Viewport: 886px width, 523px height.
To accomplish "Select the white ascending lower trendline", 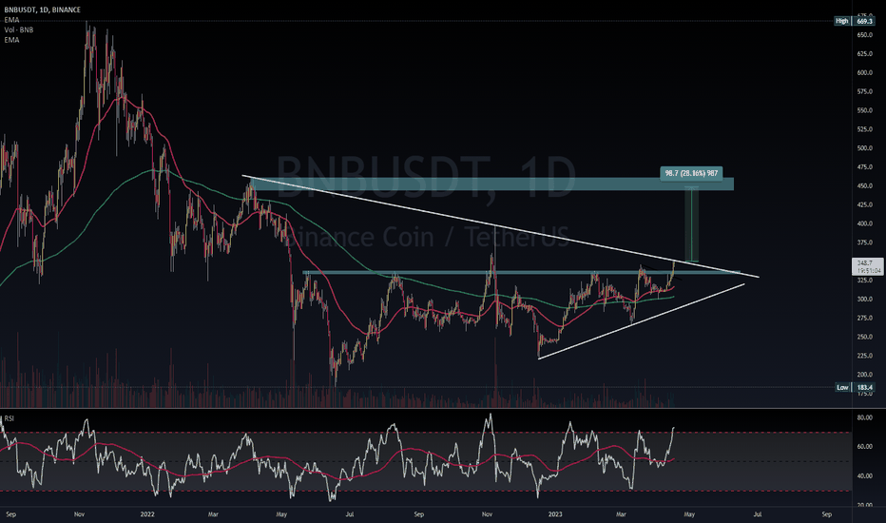I will coord(642,321).
